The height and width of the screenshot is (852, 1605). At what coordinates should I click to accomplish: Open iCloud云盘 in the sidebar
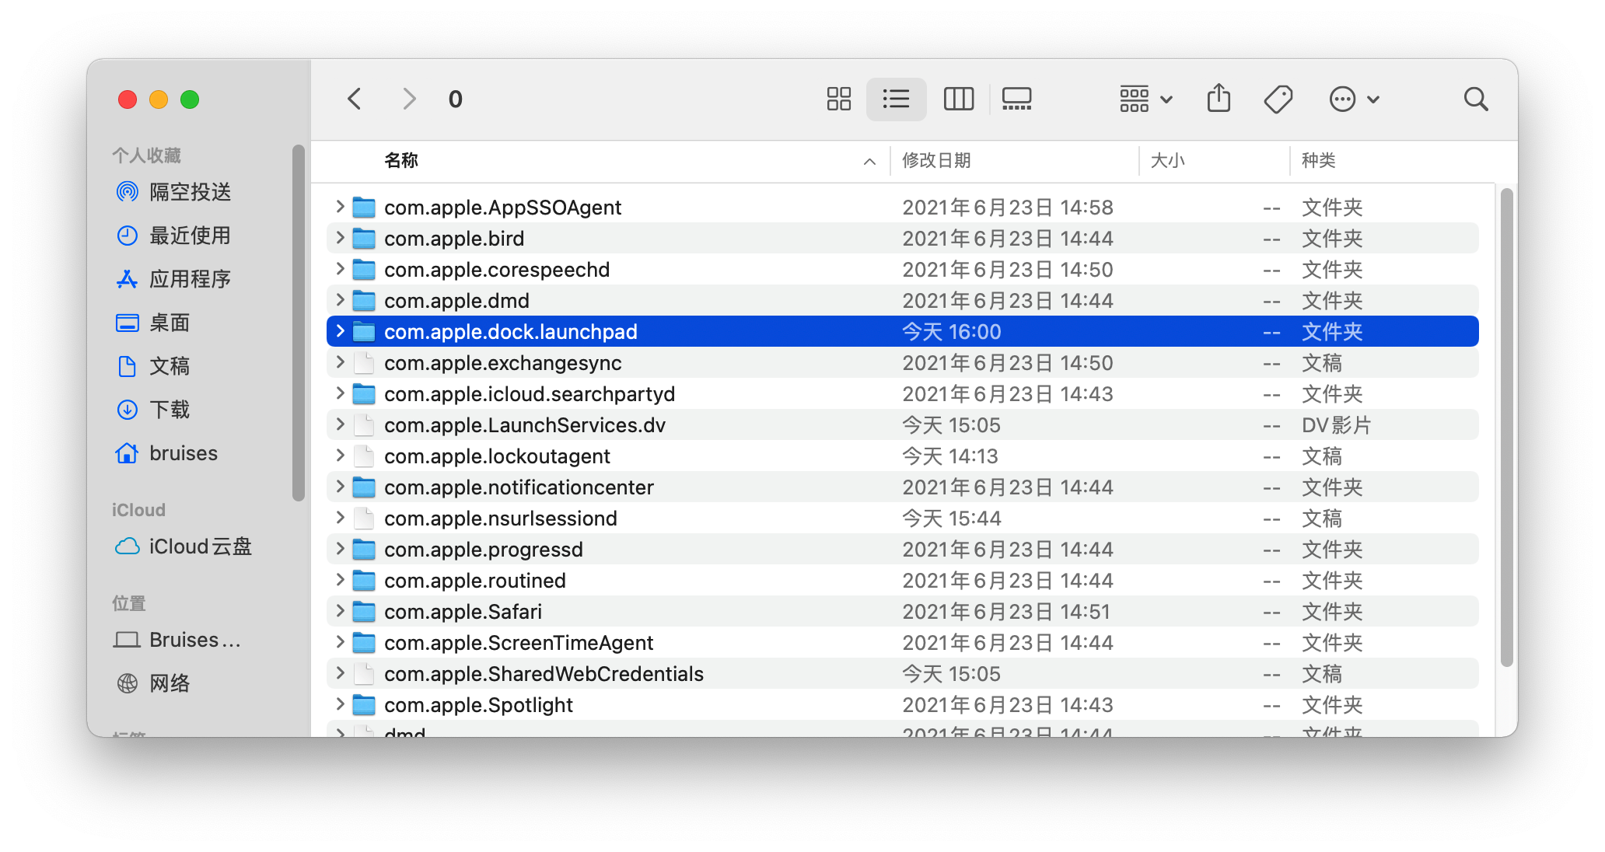coord(184,546)
